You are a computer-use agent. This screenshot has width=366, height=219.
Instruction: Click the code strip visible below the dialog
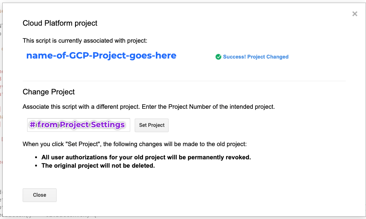click(x=183, y=217)
